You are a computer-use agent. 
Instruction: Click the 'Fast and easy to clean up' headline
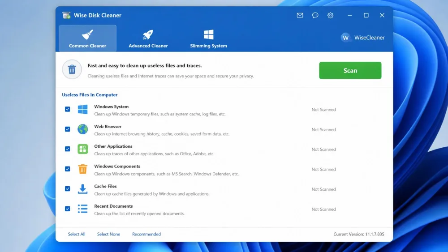click(145, 66)
